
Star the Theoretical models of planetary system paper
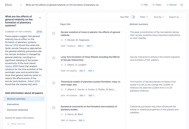click(x=54, y=83)
